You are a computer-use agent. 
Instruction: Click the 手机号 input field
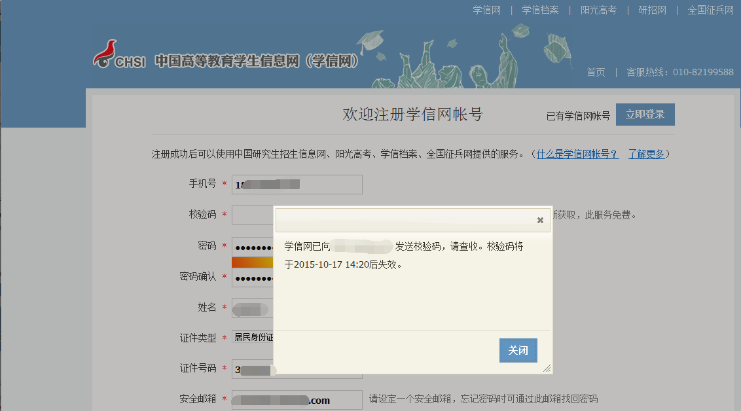tap(297, 185)
